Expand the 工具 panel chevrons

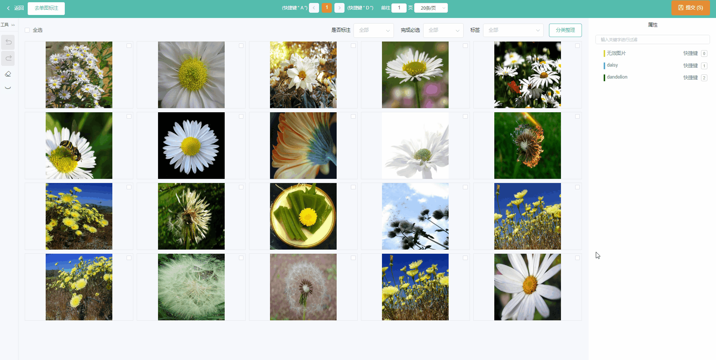[x=13, y=25]
